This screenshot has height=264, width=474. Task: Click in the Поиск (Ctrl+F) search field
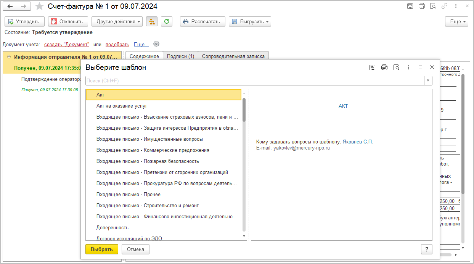coord(254,80)
